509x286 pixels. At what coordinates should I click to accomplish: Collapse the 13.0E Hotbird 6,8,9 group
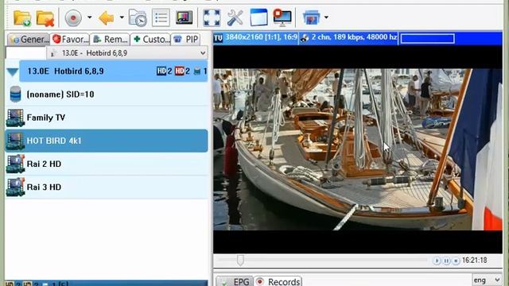[13, 71]
